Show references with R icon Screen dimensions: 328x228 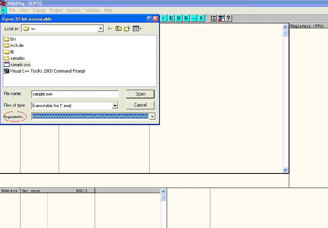[x=186, y=18]
